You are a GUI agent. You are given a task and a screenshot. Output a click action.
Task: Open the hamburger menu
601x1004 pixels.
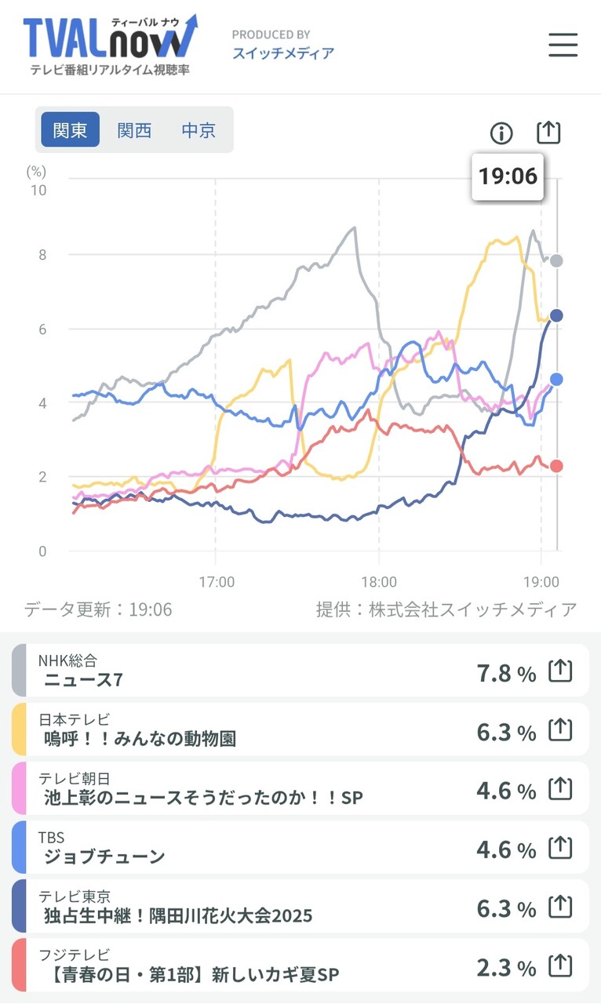(563, 45)
